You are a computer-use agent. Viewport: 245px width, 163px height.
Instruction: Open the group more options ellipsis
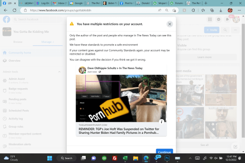[235, 30]
